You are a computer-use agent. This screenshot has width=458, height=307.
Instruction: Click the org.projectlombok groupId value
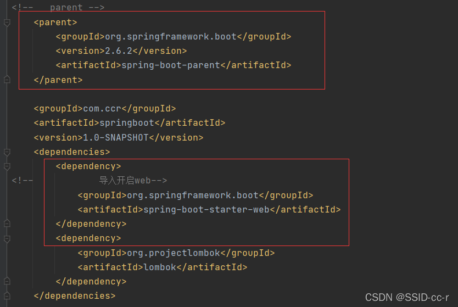click(174, 253)
